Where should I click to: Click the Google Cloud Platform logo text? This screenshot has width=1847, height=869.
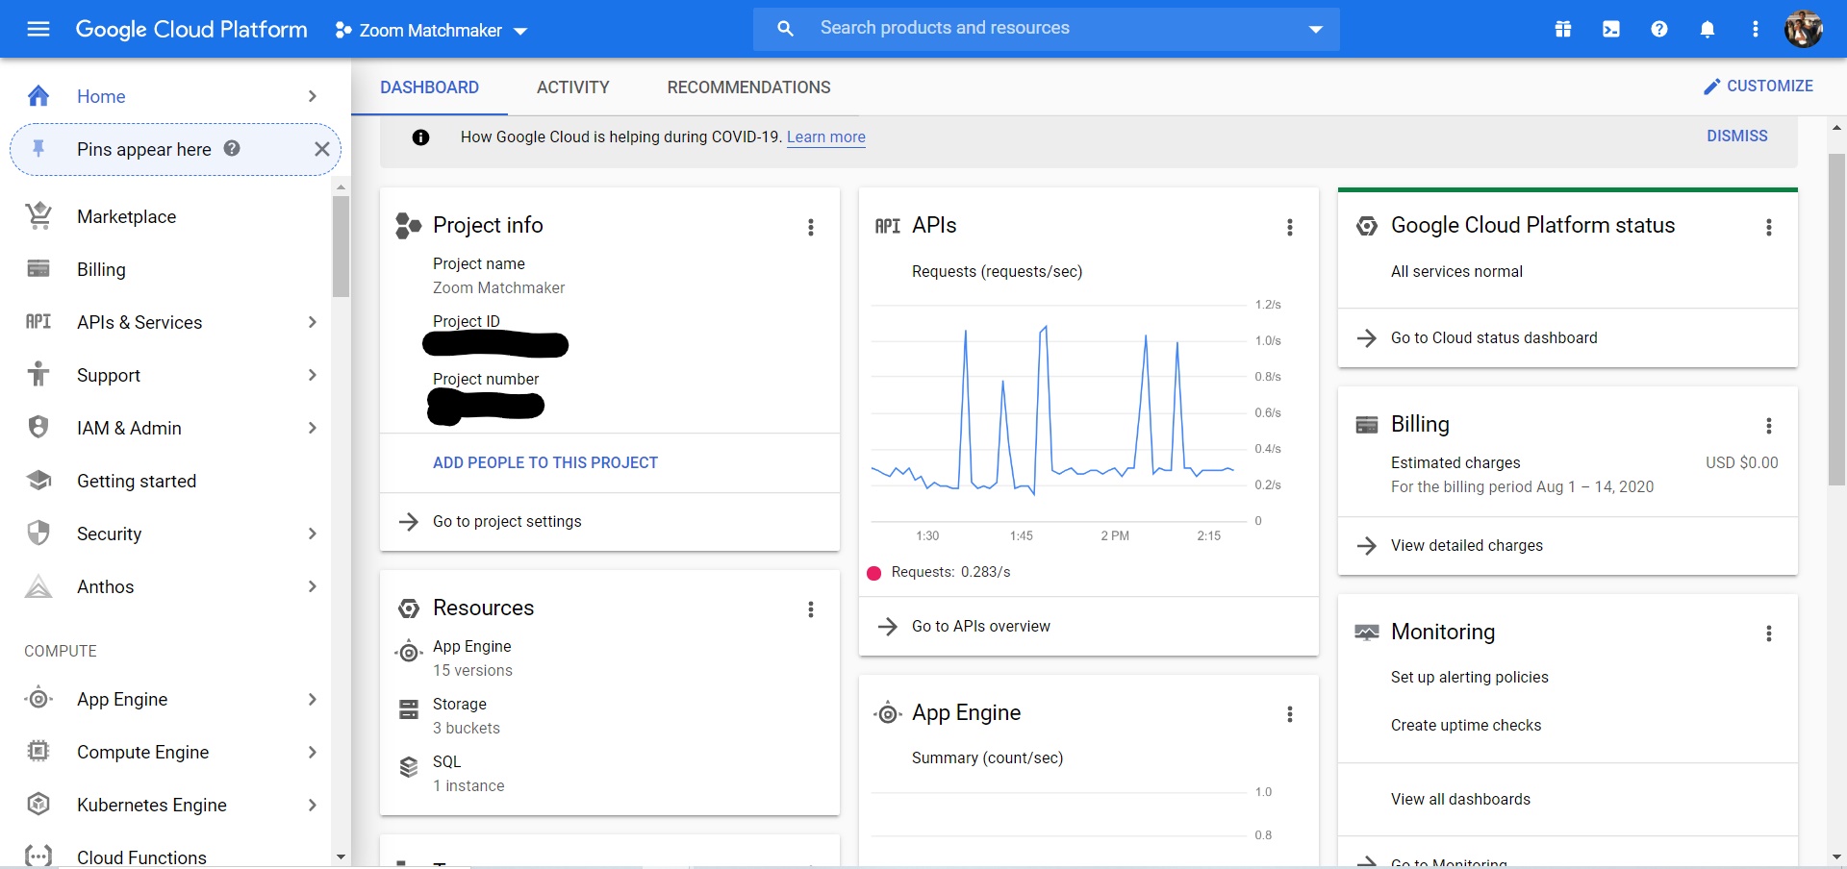[191, 30]
